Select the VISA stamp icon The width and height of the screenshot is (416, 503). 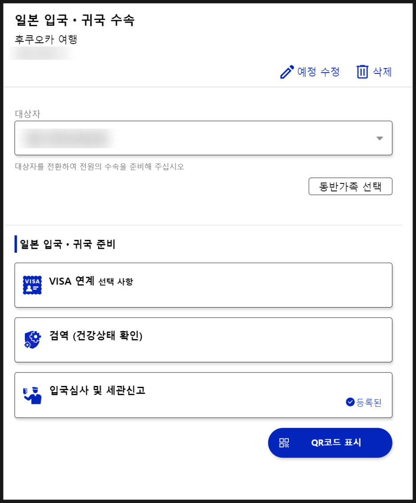coord(32,284)
